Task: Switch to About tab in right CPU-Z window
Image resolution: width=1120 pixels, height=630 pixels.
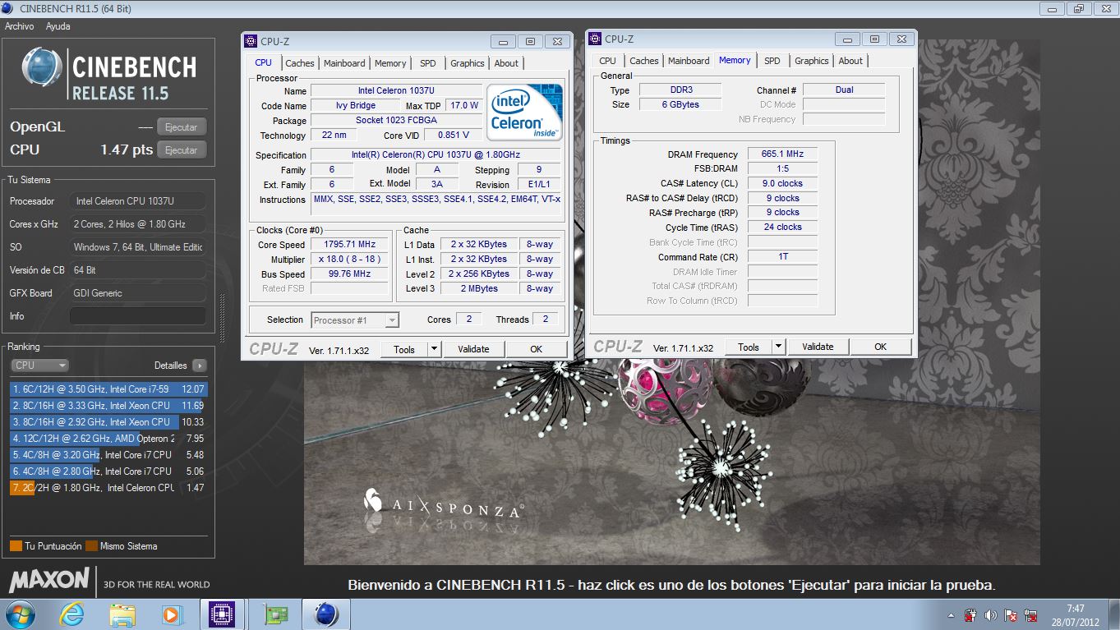Action: (x=850, y=61)
